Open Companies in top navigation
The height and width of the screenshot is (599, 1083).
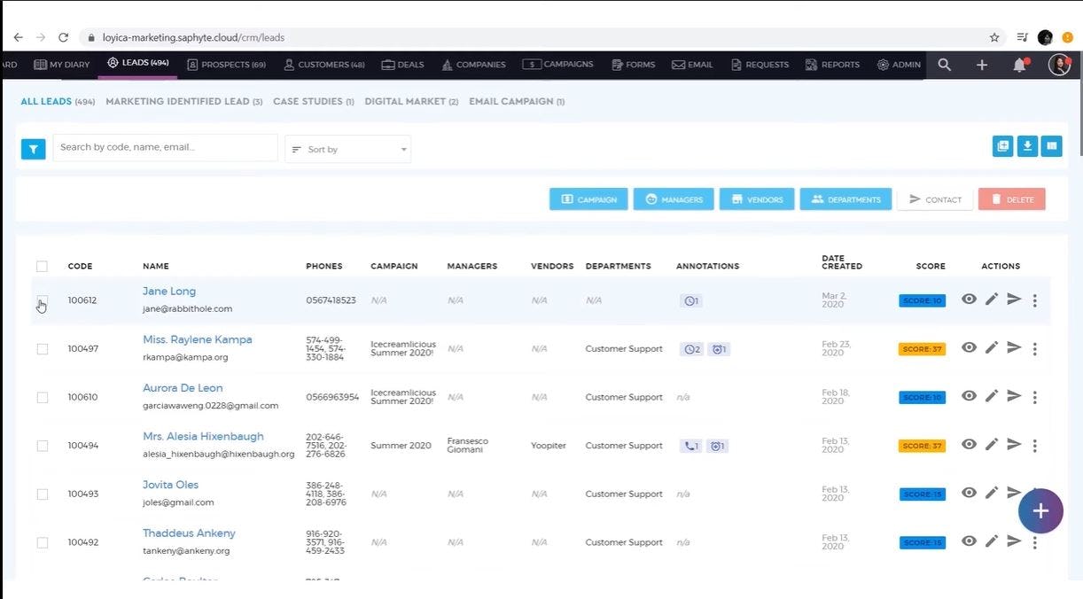(x=473, y=65)
